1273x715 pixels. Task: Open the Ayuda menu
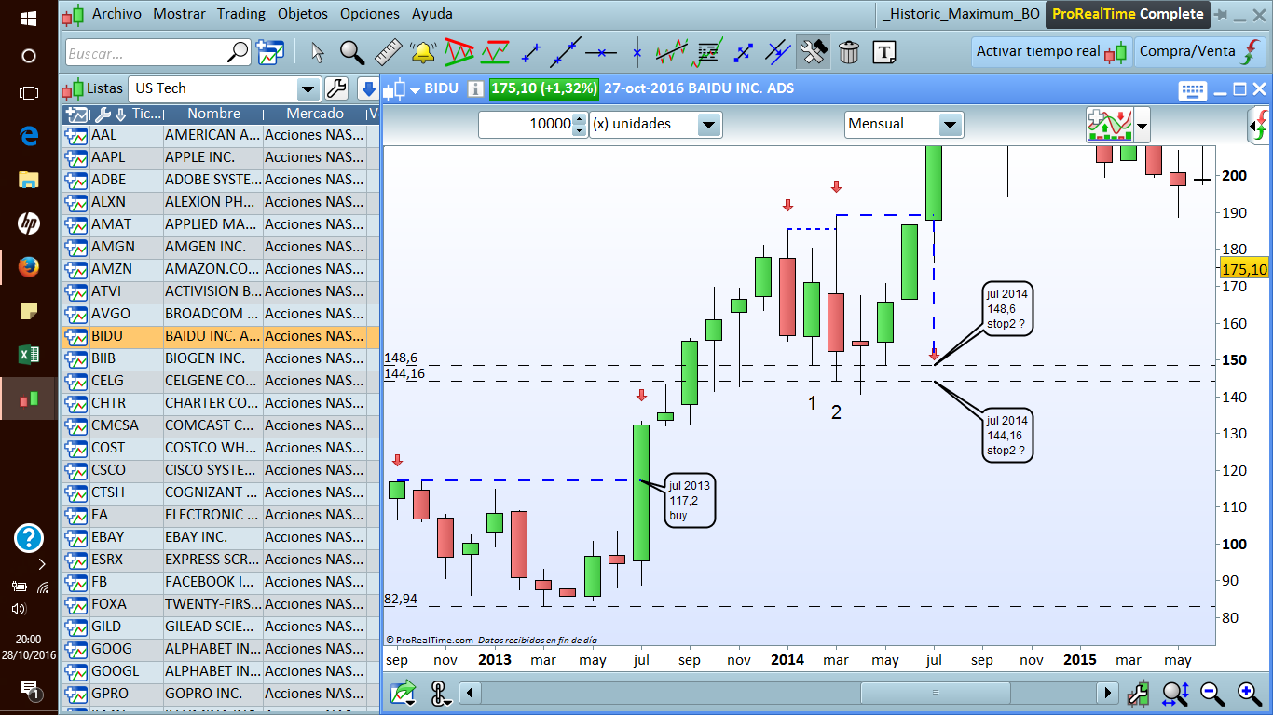coord(432,14)
